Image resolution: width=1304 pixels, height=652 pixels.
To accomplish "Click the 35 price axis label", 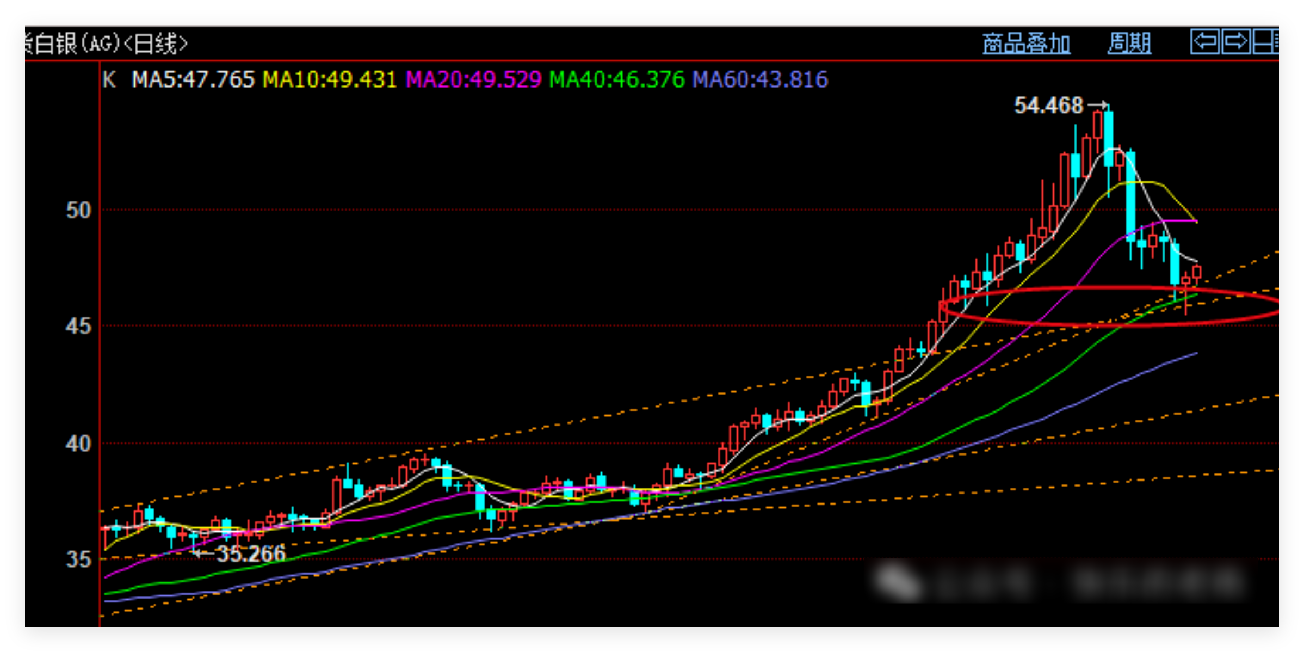I will click(x=78, y=559).
